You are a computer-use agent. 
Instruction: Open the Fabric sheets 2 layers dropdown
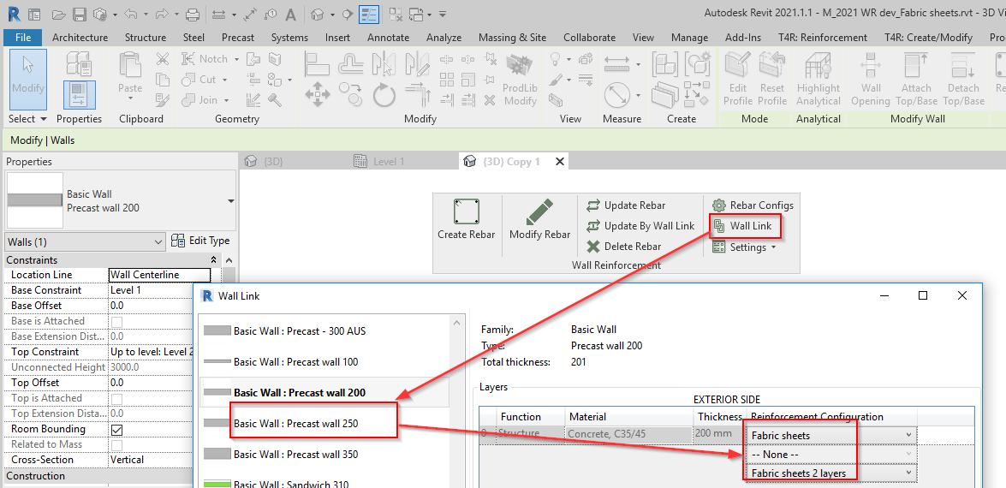tap(831, 473)
